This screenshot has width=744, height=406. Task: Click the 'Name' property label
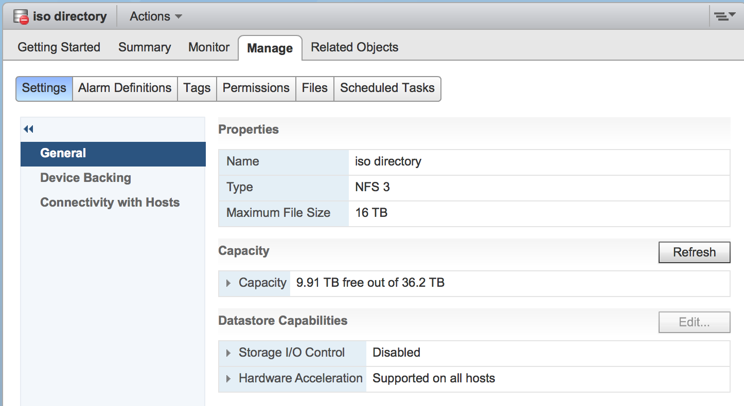tap(243, 161)
